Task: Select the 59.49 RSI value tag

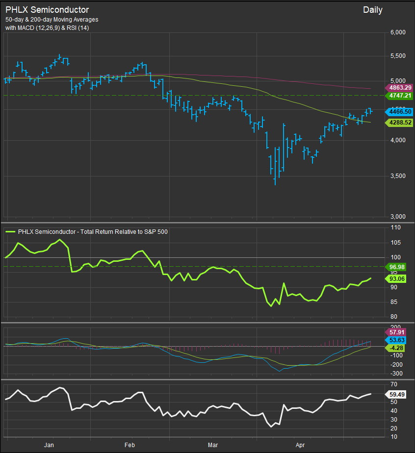Action: [x=396, y=394]
